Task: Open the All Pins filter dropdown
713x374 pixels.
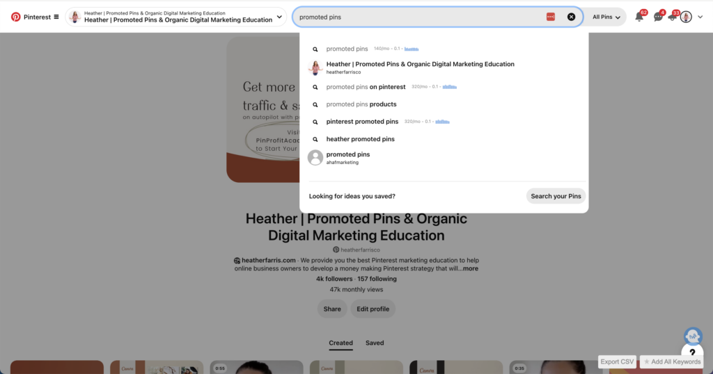Action: (x=606, y=17)
